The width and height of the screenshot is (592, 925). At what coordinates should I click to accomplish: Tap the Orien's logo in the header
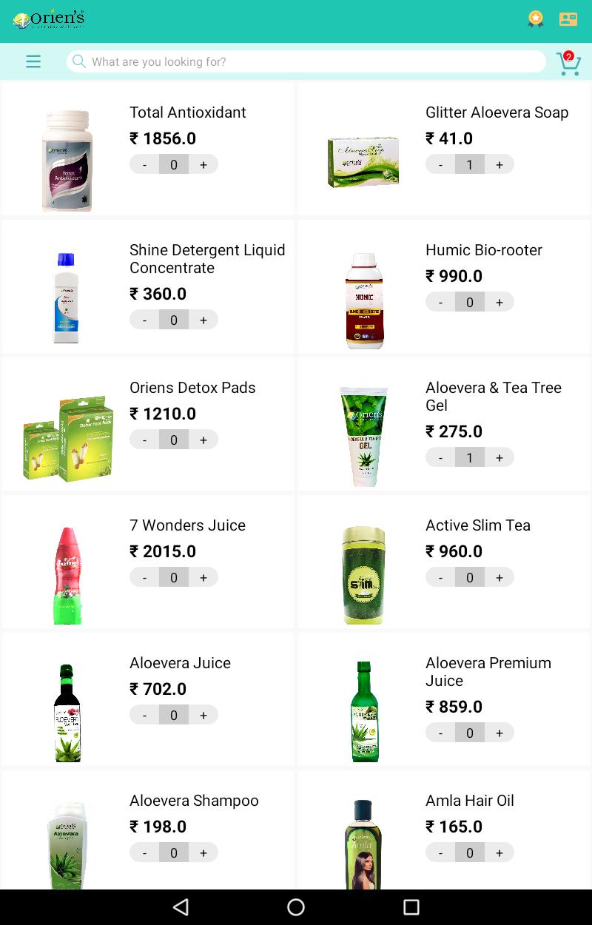point(49,19)
